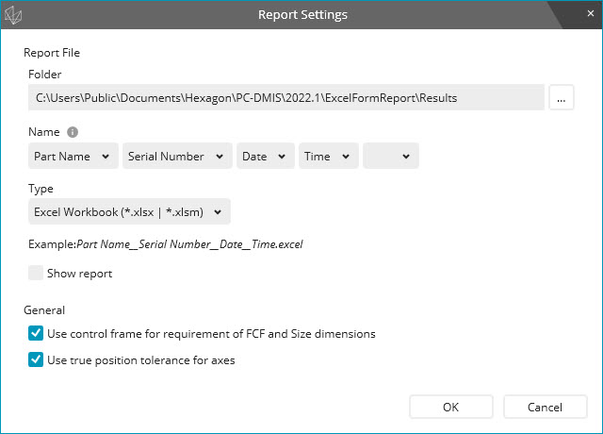Open the empty fifth name dropdown

pos(390,157)
